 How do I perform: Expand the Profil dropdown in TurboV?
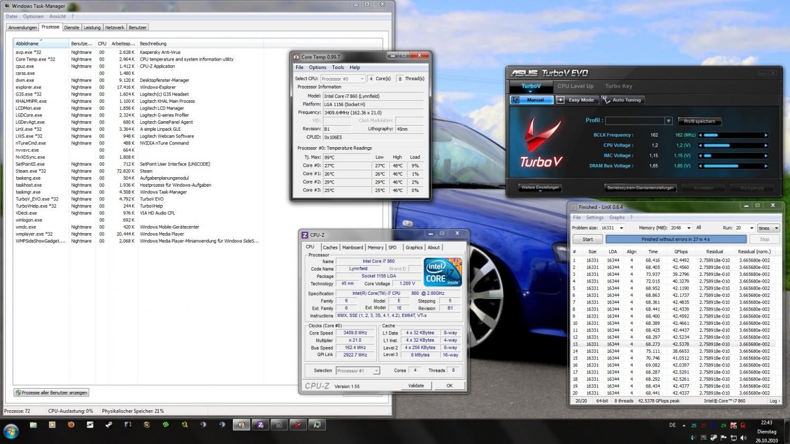668,121
